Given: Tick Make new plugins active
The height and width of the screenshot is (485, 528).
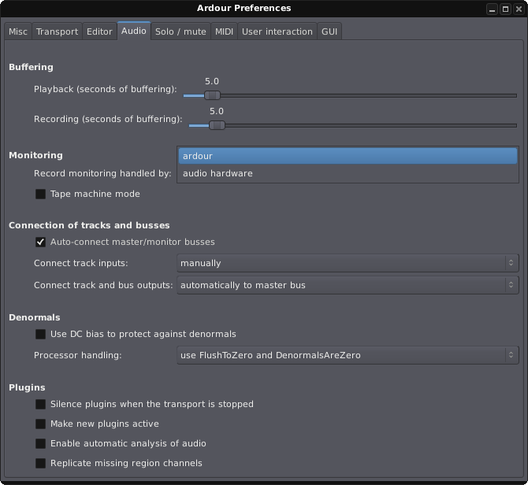Looking at the screenshot, I should (40, 424).
